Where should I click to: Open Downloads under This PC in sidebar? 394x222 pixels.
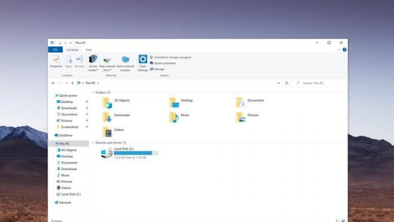pyautogui.click(x=67, y=169)
